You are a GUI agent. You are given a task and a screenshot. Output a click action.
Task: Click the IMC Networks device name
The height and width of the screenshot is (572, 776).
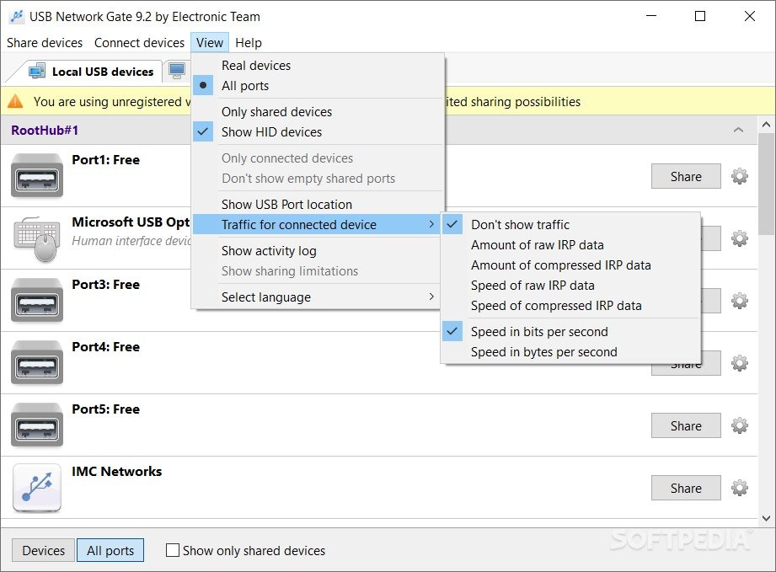117,472
